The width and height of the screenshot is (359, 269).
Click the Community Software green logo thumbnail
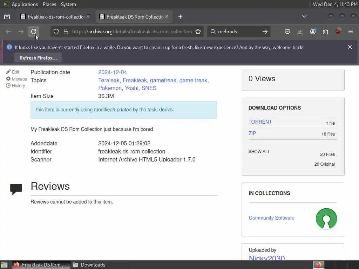pyautogui.click(x=326, y=219)
